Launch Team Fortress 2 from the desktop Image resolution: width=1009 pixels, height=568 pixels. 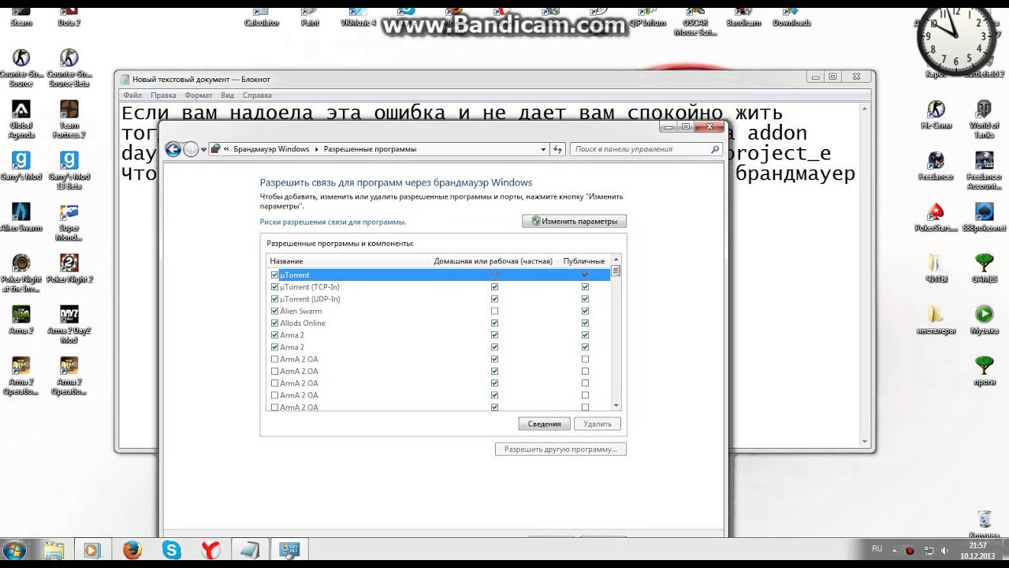coord(69,118)
